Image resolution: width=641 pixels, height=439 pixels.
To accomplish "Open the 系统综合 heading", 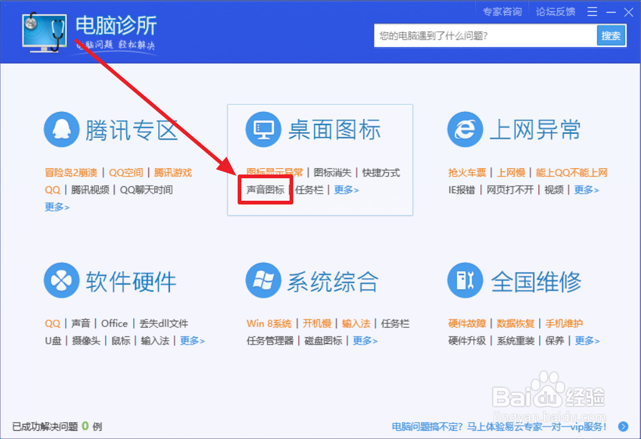I will click(333, 281).
